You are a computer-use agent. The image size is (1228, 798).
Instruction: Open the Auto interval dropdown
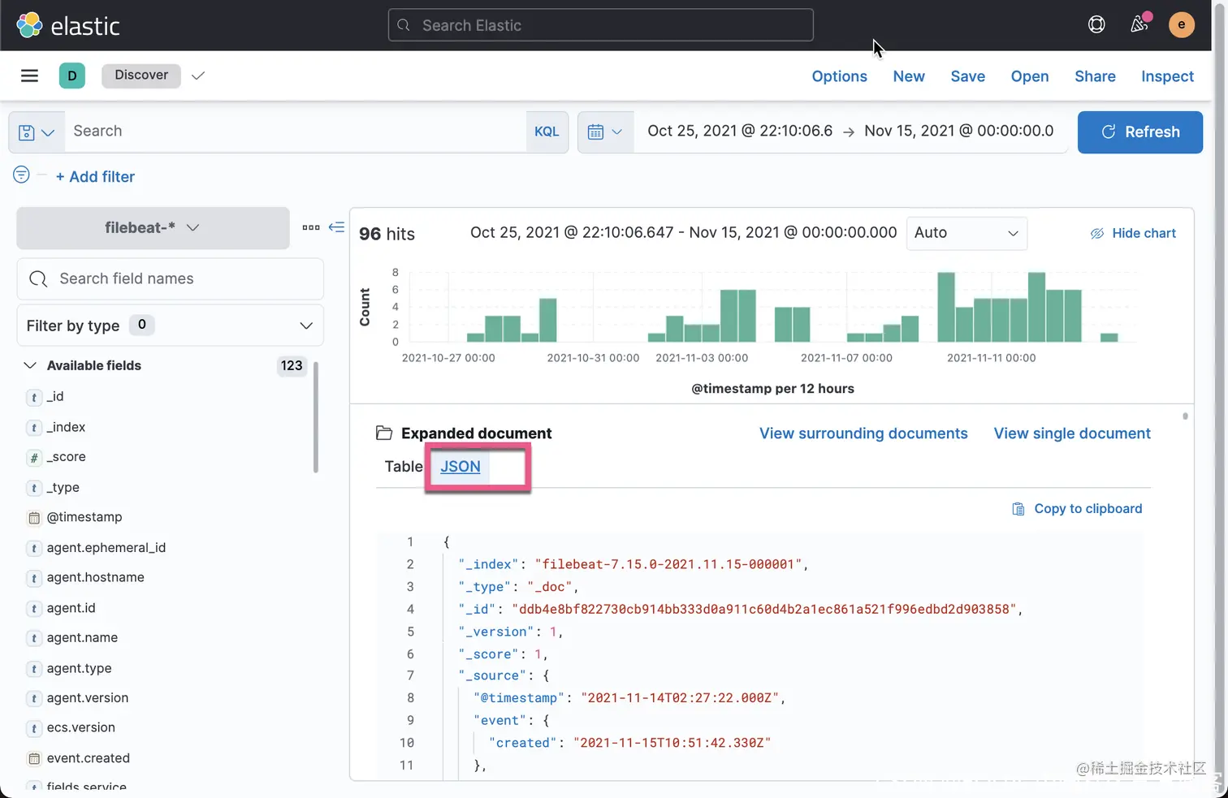[x=966, y=233]
